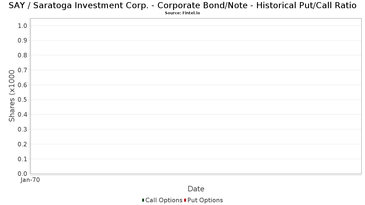
Task: Click the green Call Options legend swatch
Action: [143, 200]
